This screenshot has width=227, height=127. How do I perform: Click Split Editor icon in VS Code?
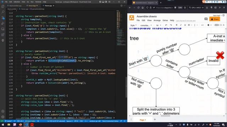click(x=121, y=6)
